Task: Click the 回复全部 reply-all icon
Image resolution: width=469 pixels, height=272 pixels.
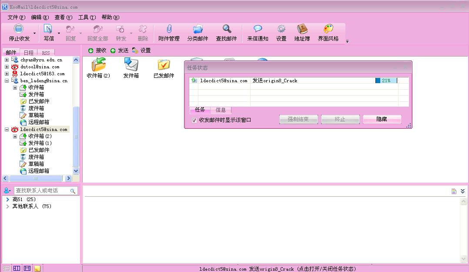Action: [x=98, y=29]
